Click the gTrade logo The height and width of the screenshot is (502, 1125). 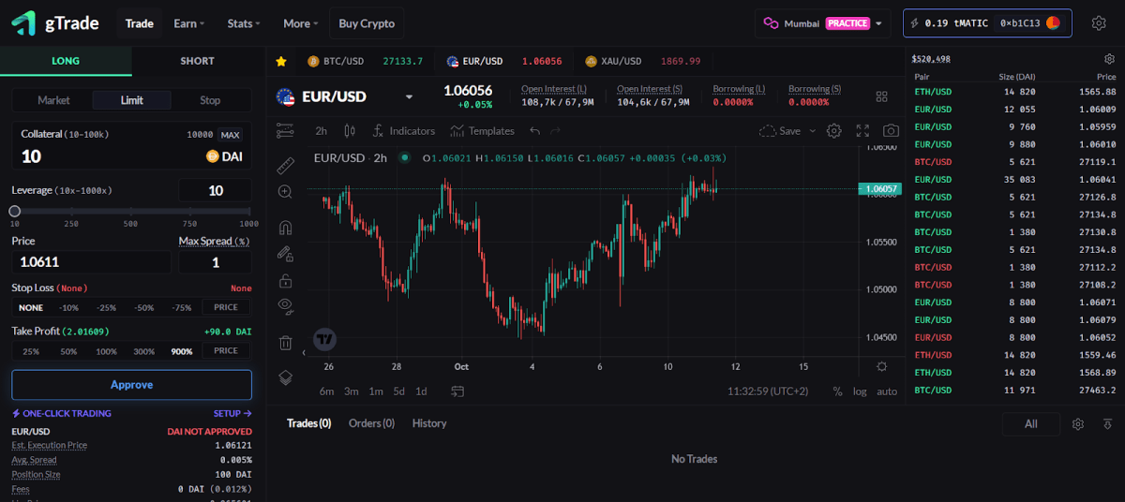[55, 23]
